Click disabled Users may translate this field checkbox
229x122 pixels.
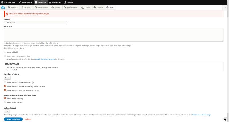(x=5, y=56)
